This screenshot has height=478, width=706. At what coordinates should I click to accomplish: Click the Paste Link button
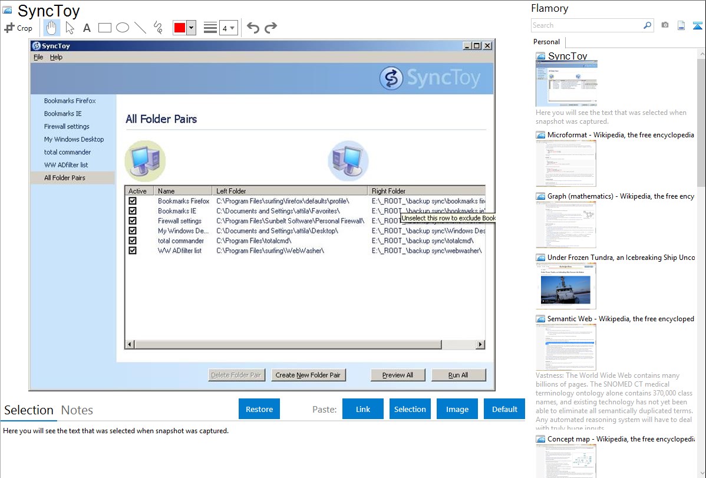tap(363, 409)
